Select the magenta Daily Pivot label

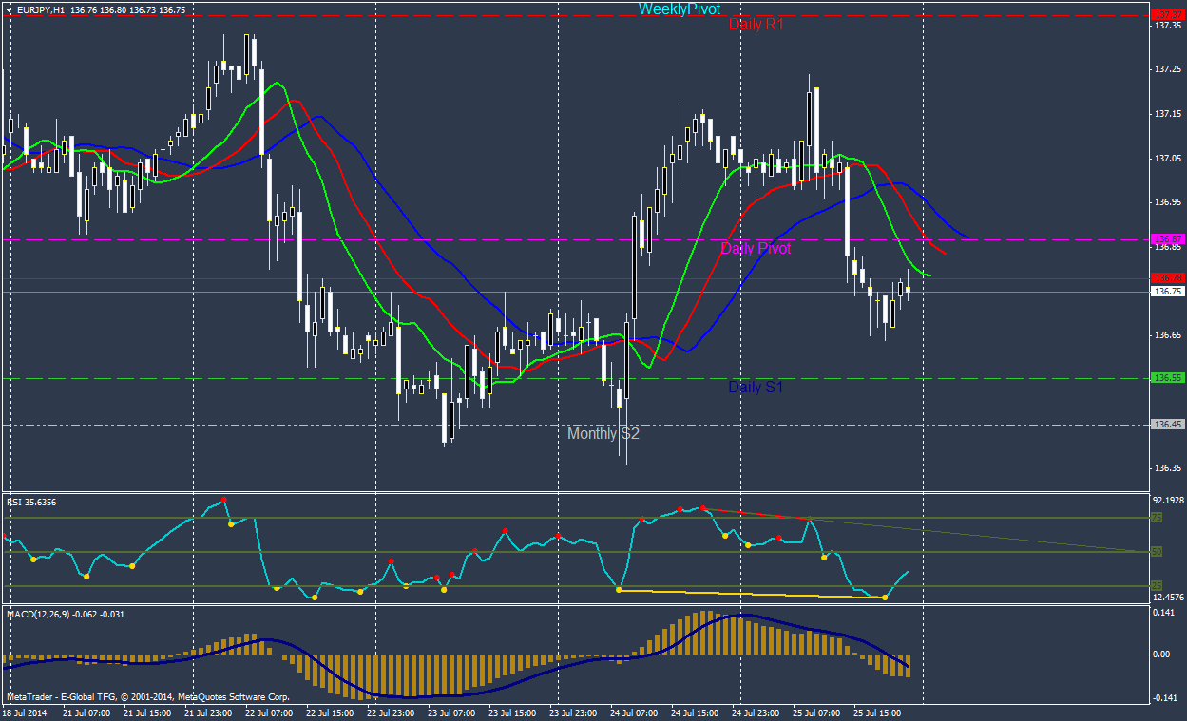pos(756,249)
